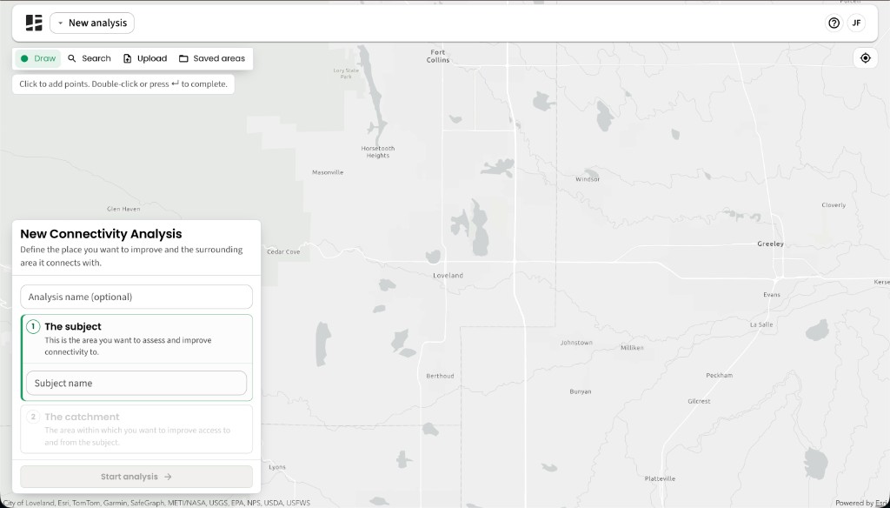Switch to the Search tab
This screenshot has height=508, width=890.
click(x=90, y=58)
